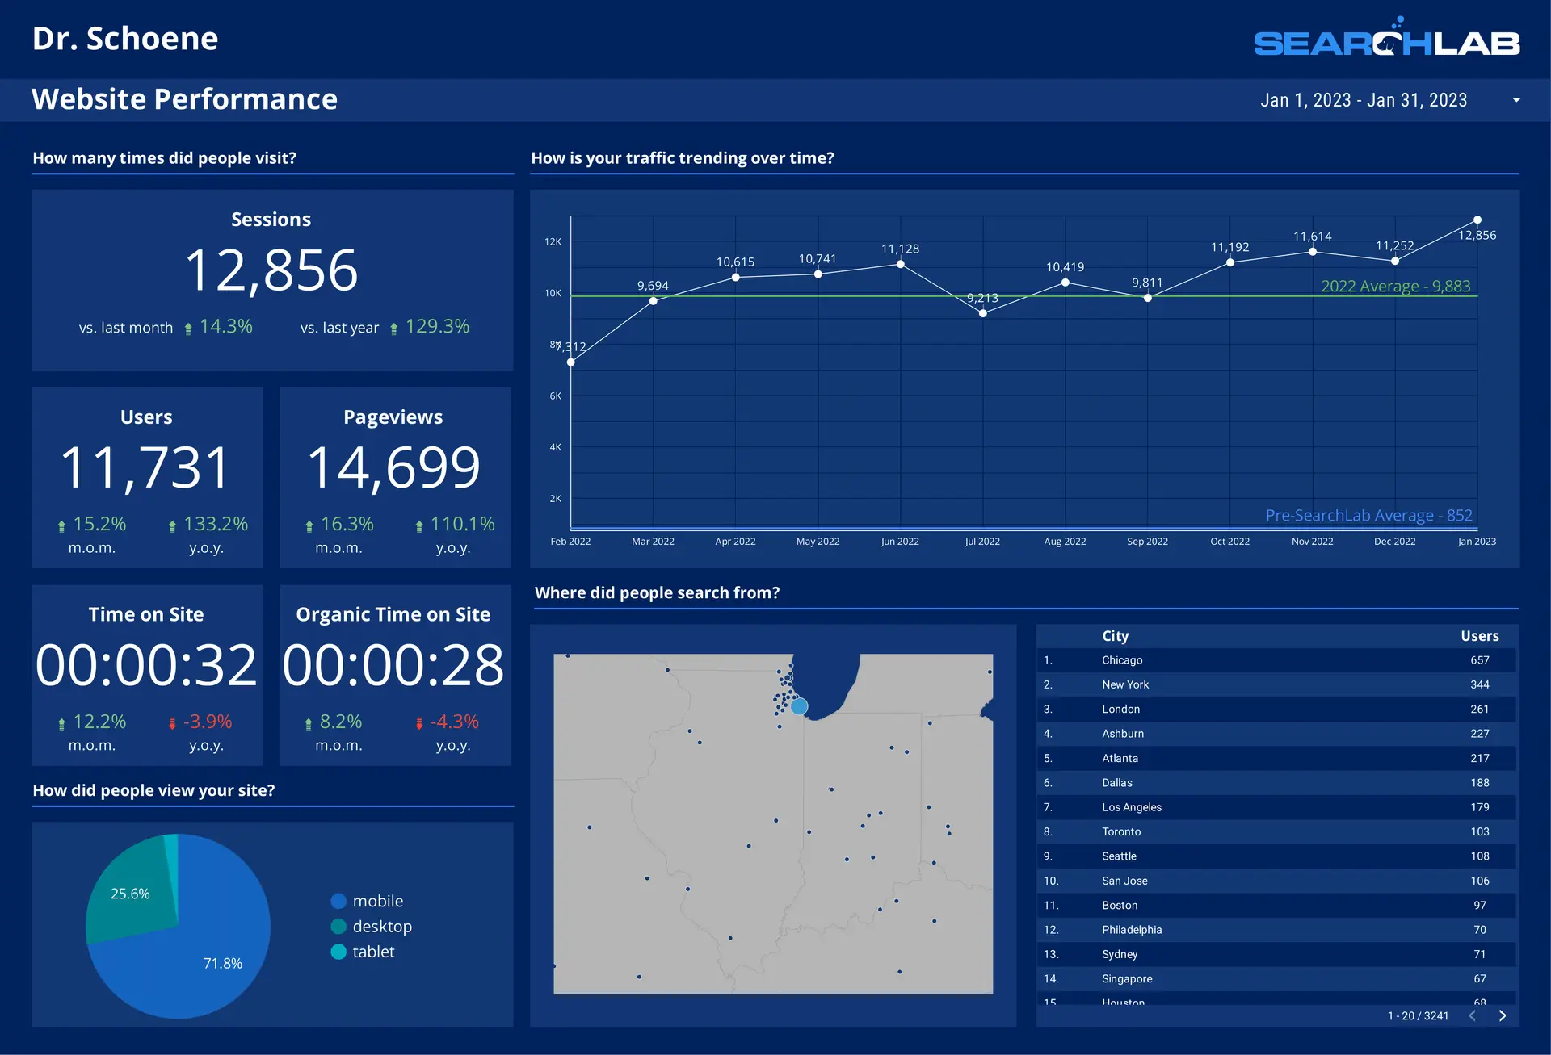1551x1055 pixels.
Task: Click the large Chicago bubble on map
Action: (x=799, y=706)
